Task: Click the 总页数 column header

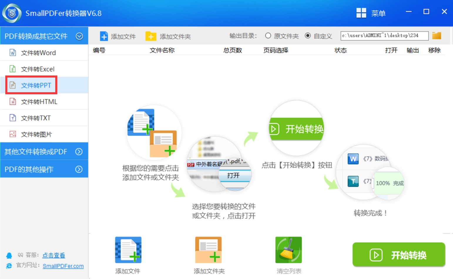Action: tap(233, 50)
